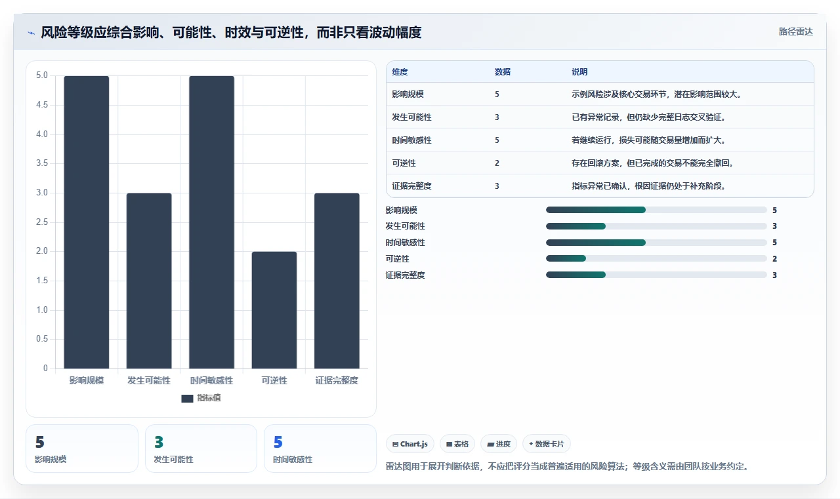
Task: Click description 示例风险涉及核心交易环节
Action: [656, 94]
